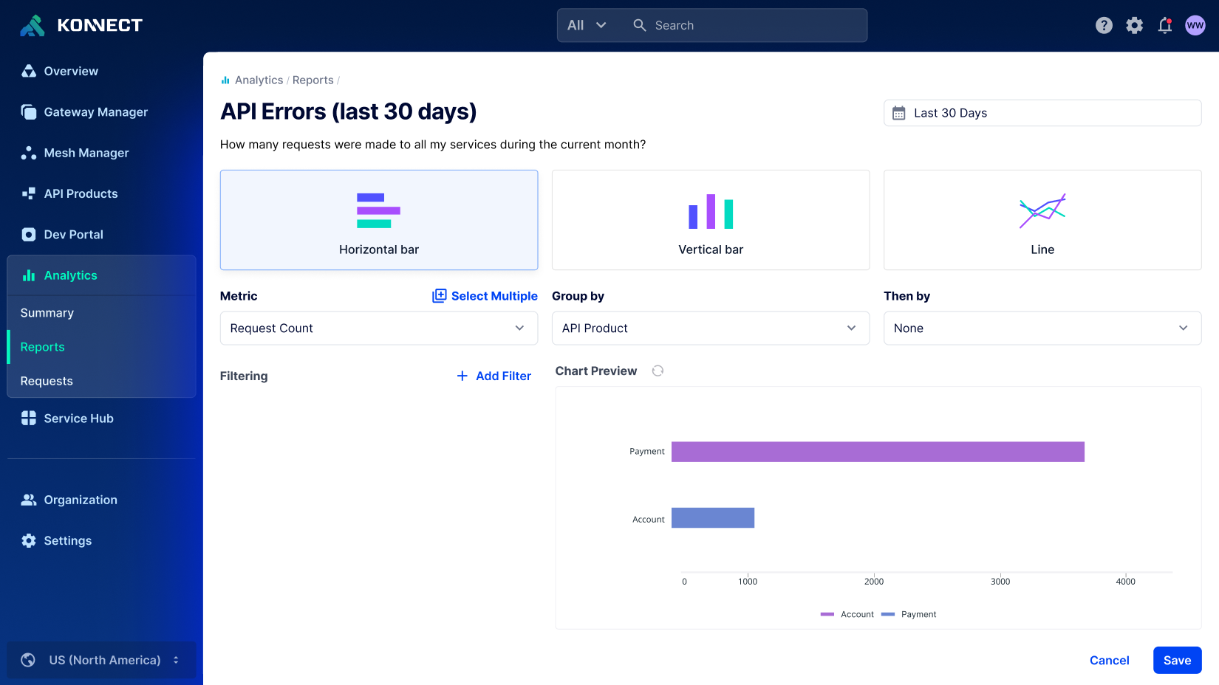Click the Konnect logo

tap(81, 26)
